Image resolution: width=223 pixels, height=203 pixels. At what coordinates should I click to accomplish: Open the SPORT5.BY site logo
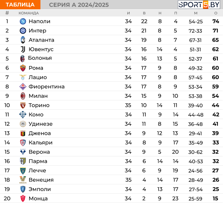pyautogui.click(x=199, y=5)
